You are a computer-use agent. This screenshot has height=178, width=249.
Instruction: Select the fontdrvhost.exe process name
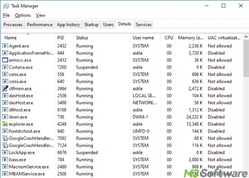tap(25, 131)
